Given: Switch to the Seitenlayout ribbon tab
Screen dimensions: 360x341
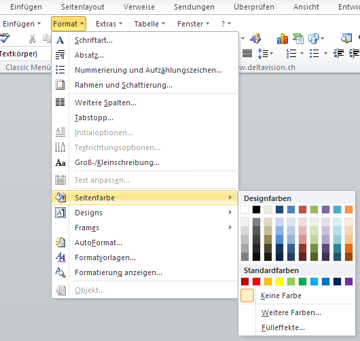Looking at the screenshot, I should coord(83,7).
